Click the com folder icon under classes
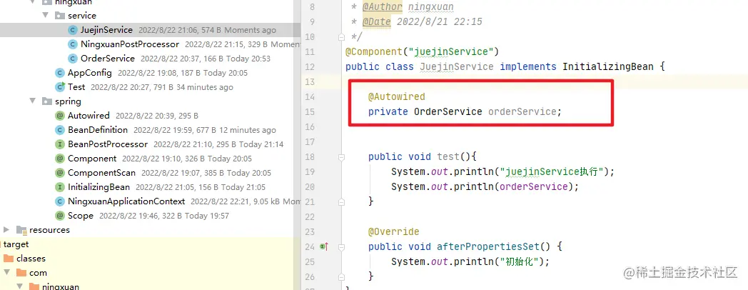Screen dimensions: 748x290 point(21,273)
